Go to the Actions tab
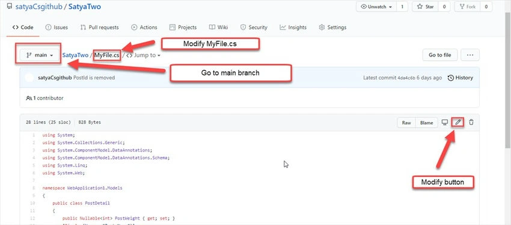The image size is (511, 225). [144, 28]
